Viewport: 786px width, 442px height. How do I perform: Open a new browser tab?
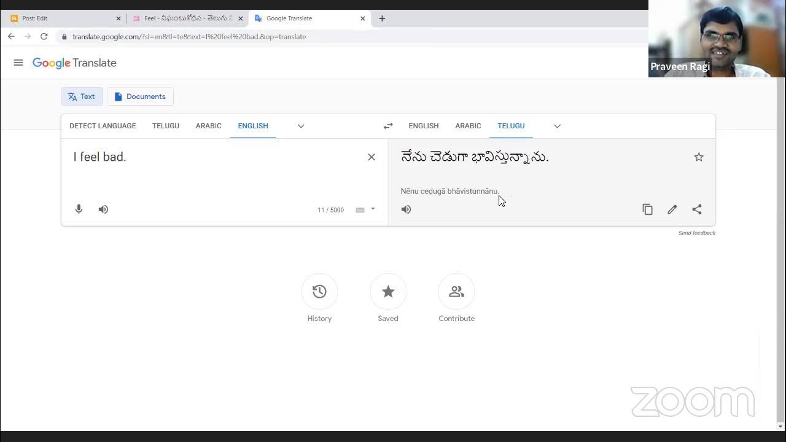[x=382, y=18]
